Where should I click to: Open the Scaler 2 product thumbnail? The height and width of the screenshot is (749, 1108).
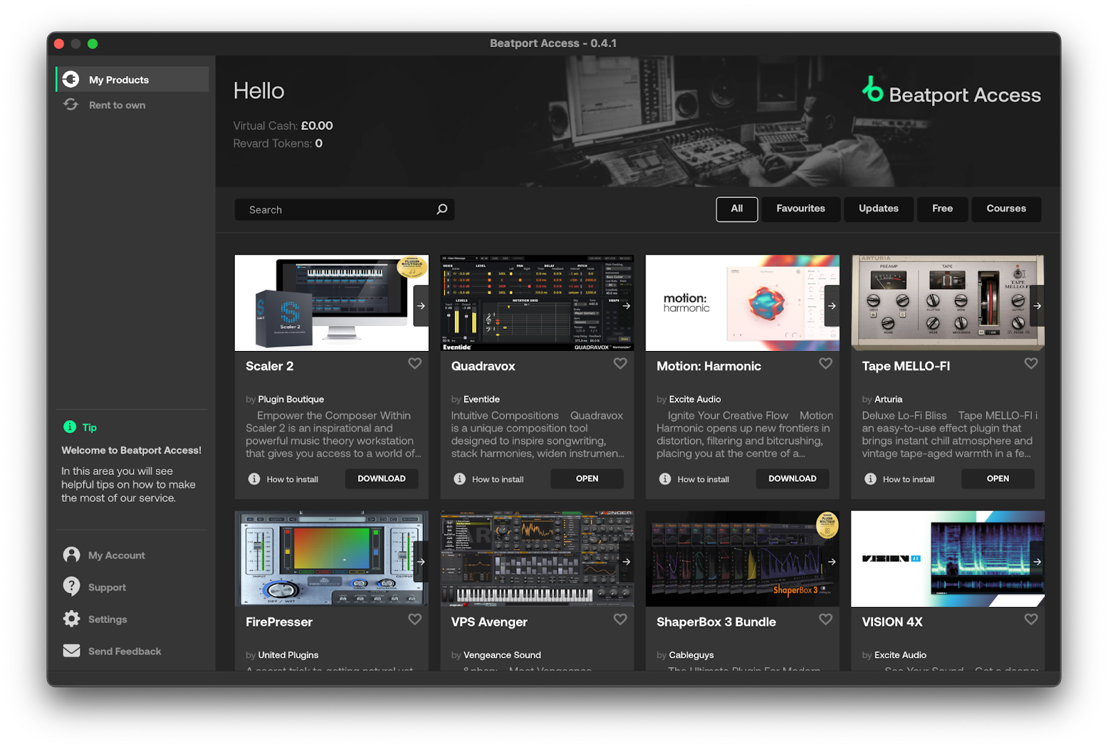click(x=332, y=303)
